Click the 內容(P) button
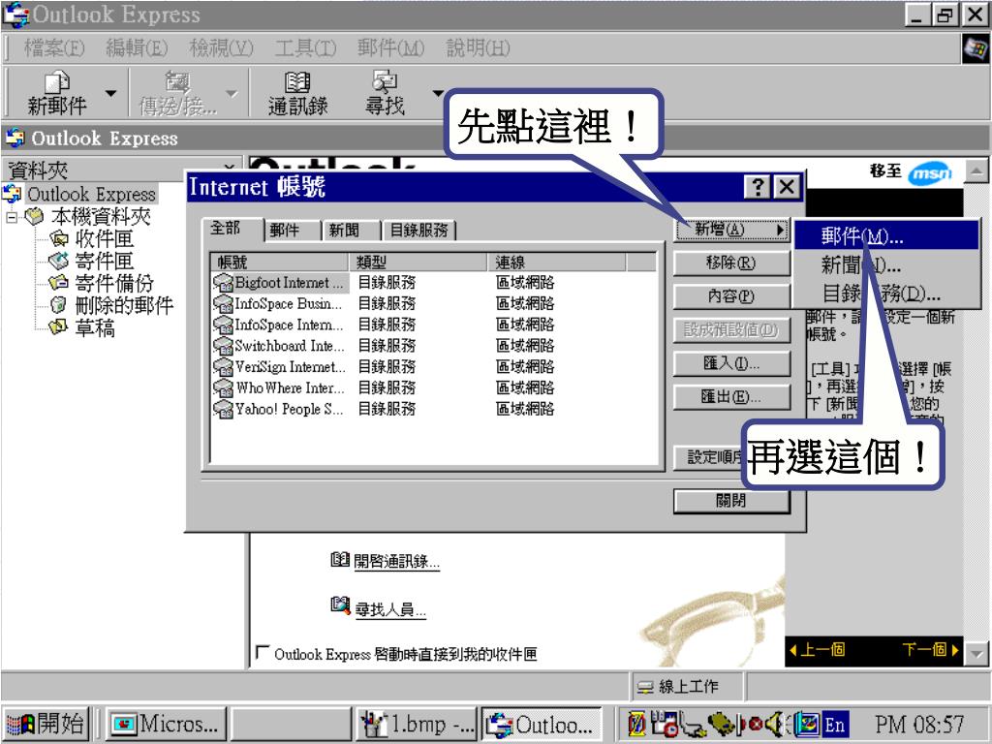Screen dimensions: 992x744 [732, 296]
